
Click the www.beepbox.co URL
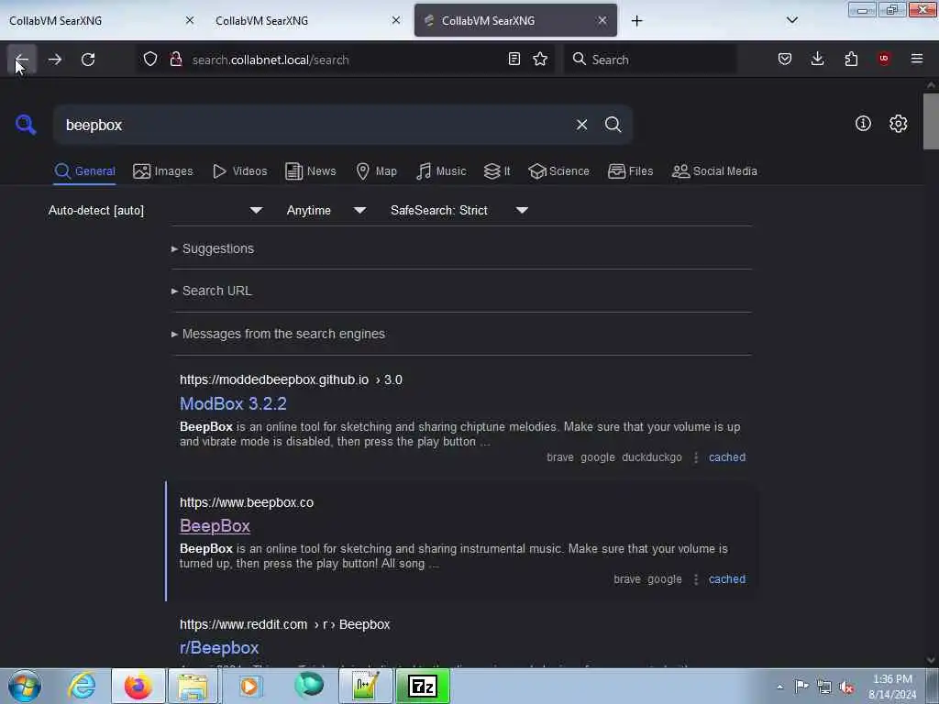tap(247, 502)
